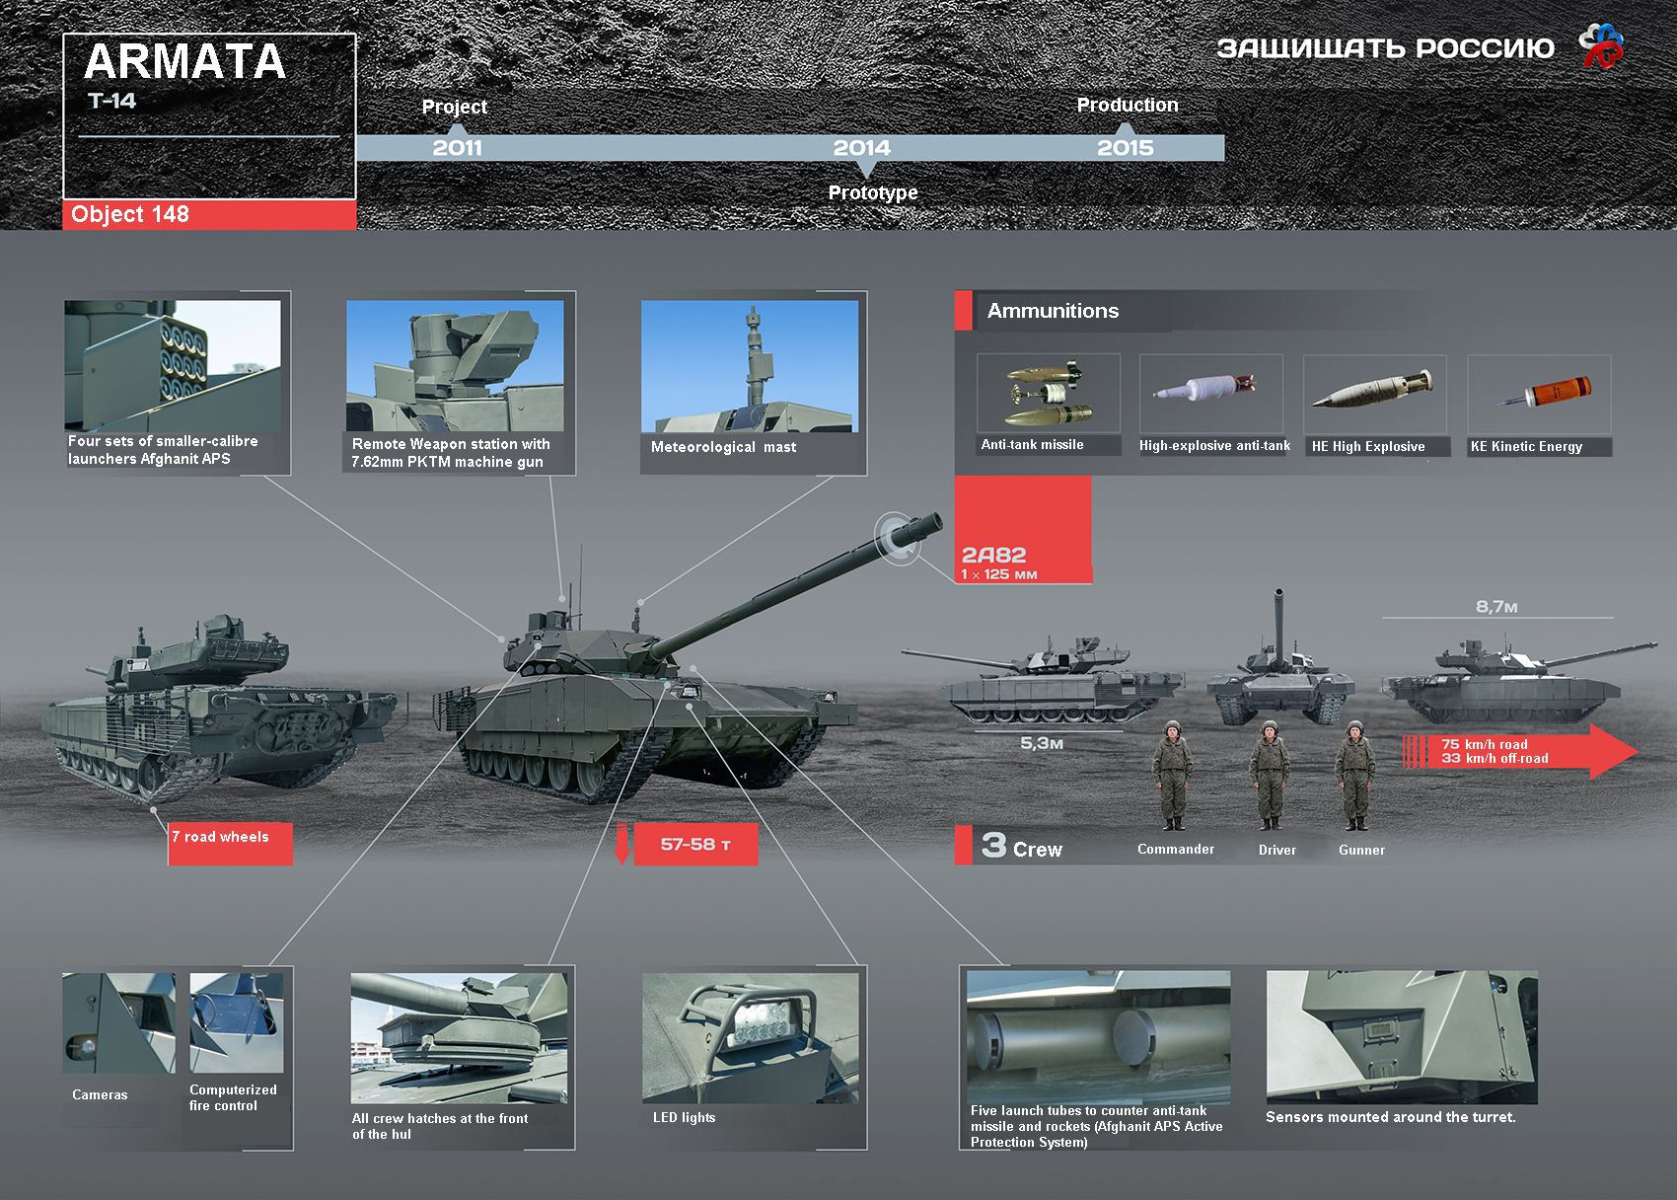Select the High-explosive anti-tank round image
Viewport: 1677px width, 1200px height.
click(x=1211, y=394)
